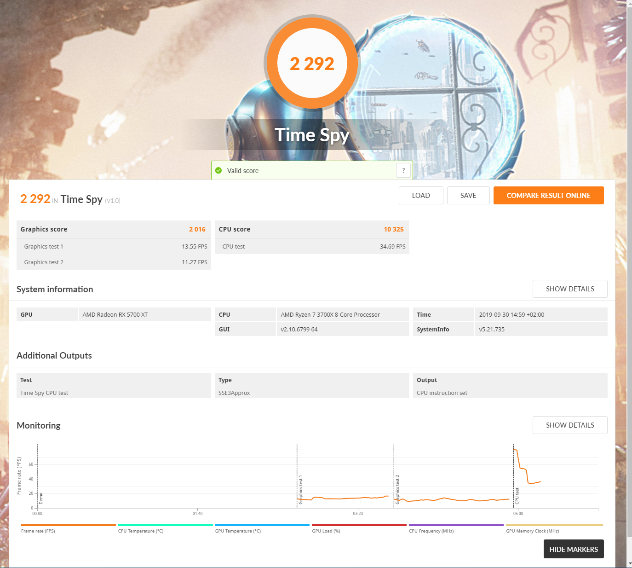Toggle GPU Temperature legend swatch
The width and height of the screenshot is (632, 568).
pos(262,525)
